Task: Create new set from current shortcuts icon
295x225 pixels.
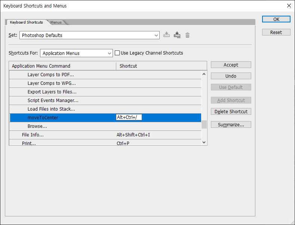Action: [x=177, y=35]
